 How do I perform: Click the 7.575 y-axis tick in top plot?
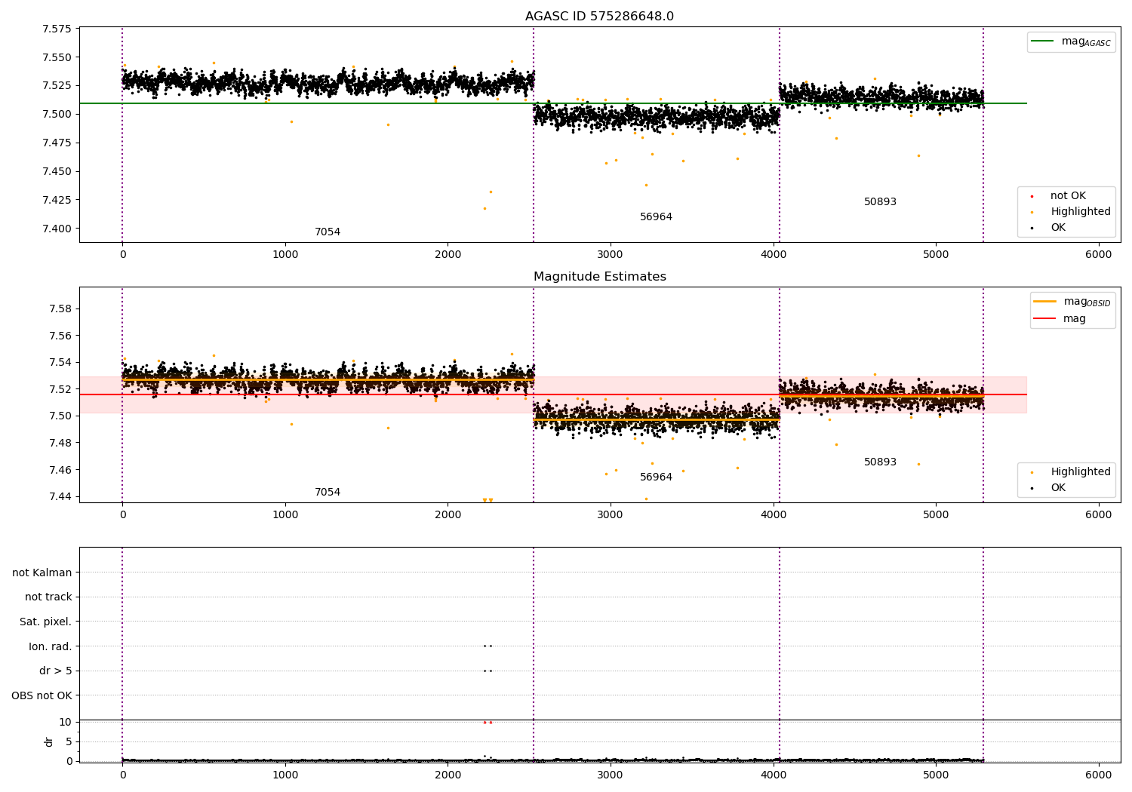pyautogui.click(x=57, y=29)
